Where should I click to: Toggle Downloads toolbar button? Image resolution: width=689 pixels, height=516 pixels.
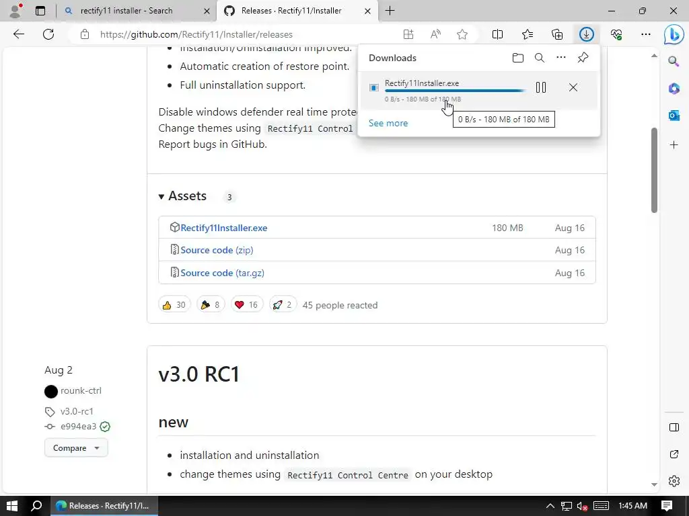587,34
